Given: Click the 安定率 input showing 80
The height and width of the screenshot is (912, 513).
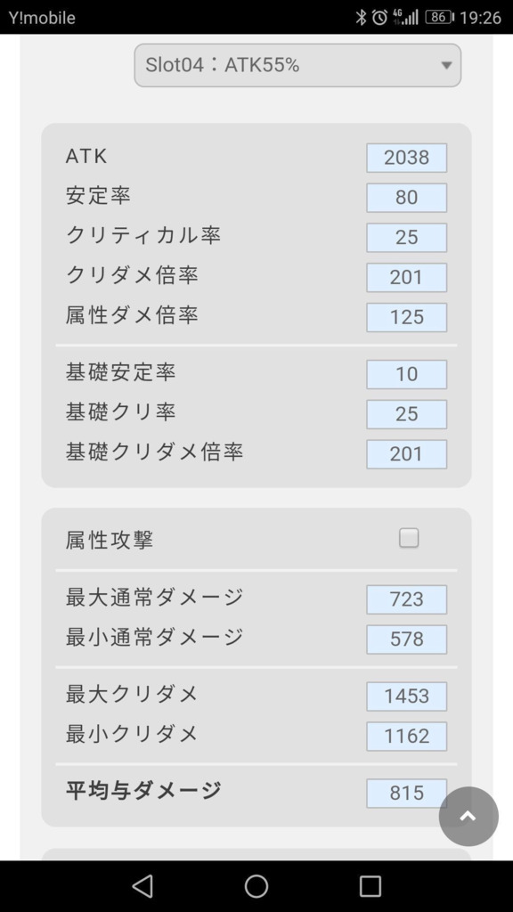Looking at the screenshot, I should coord(406,198).
